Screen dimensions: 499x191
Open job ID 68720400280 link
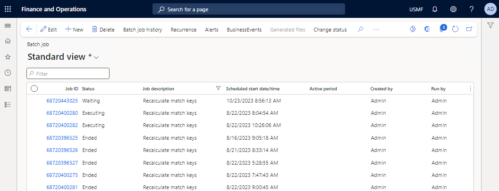(62, 113)
